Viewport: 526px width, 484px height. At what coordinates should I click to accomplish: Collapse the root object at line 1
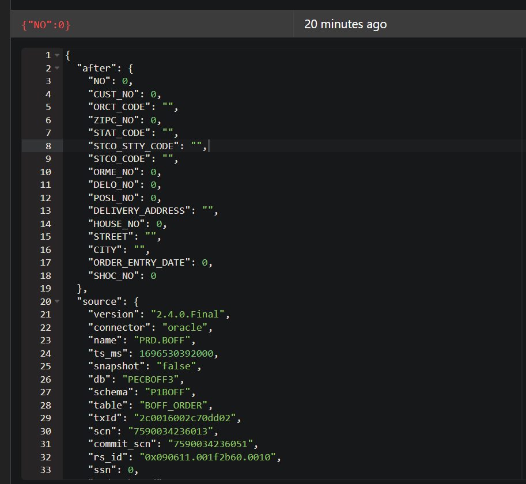click(x=56, y=55)
